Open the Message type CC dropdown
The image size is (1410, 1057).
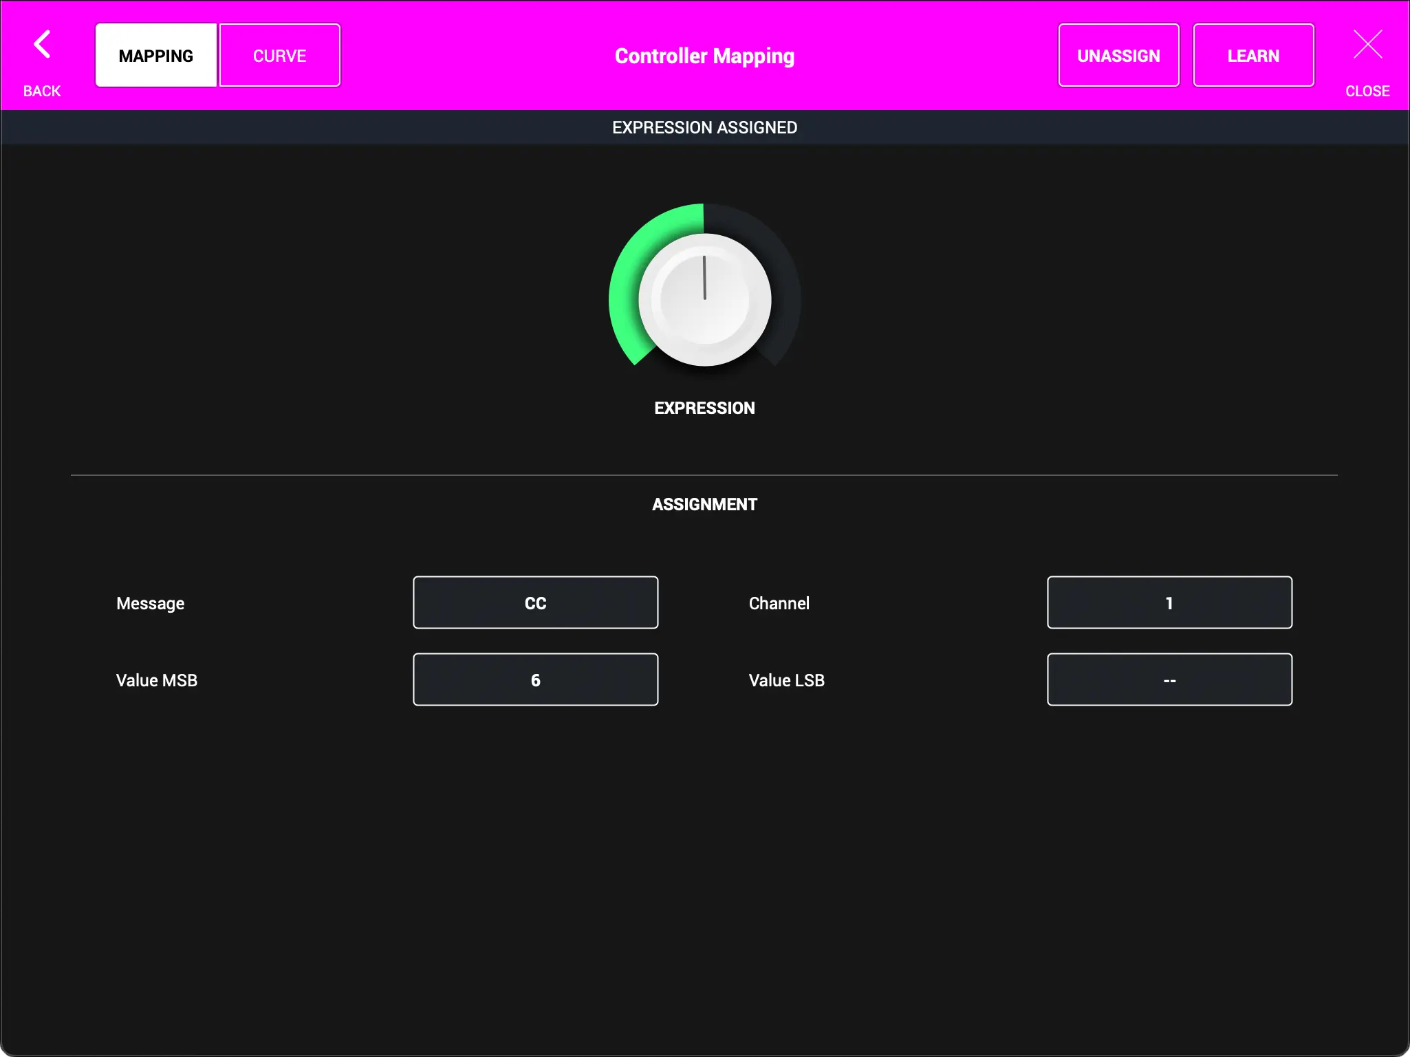[535, 603]
